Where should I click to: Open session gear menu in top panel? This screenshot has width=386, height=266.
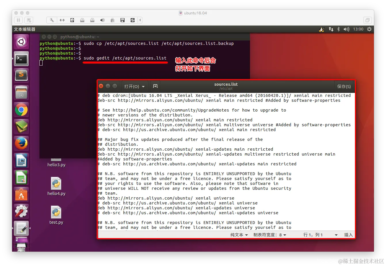pyautogui.click(x=369, y=29)
